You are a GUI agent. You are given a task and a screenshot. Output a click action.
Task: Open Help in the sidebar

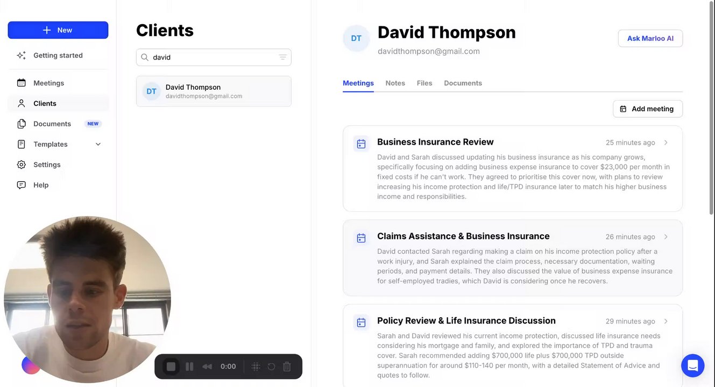[x=58, y=185]
